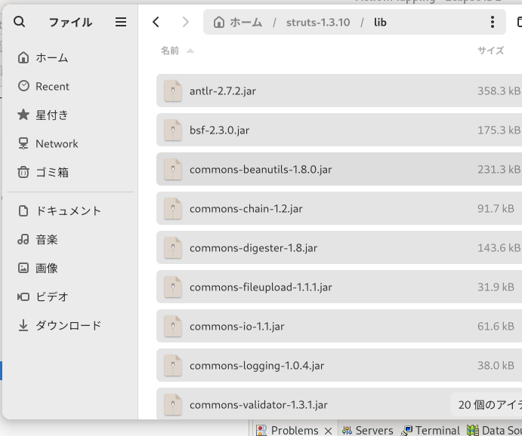Open ドキュメント label in sidebar

(x=68, y=210)
